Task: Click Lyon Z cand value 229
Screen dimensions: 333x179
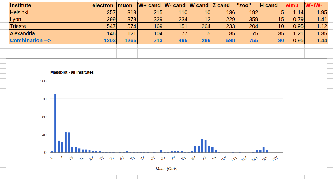Action: [x=223, y=19]
